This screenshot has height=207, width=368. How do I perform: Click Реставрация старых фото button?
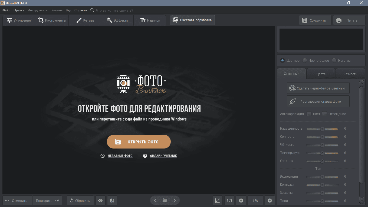click(x=318, y=101)
